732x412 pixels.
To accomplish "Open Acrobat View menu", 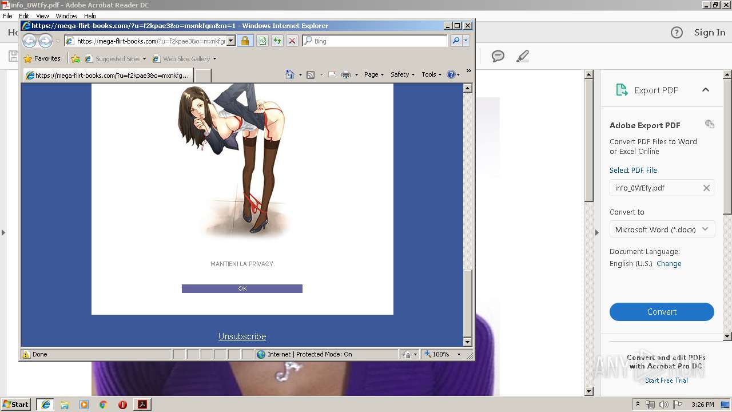I will coord(43,16).
